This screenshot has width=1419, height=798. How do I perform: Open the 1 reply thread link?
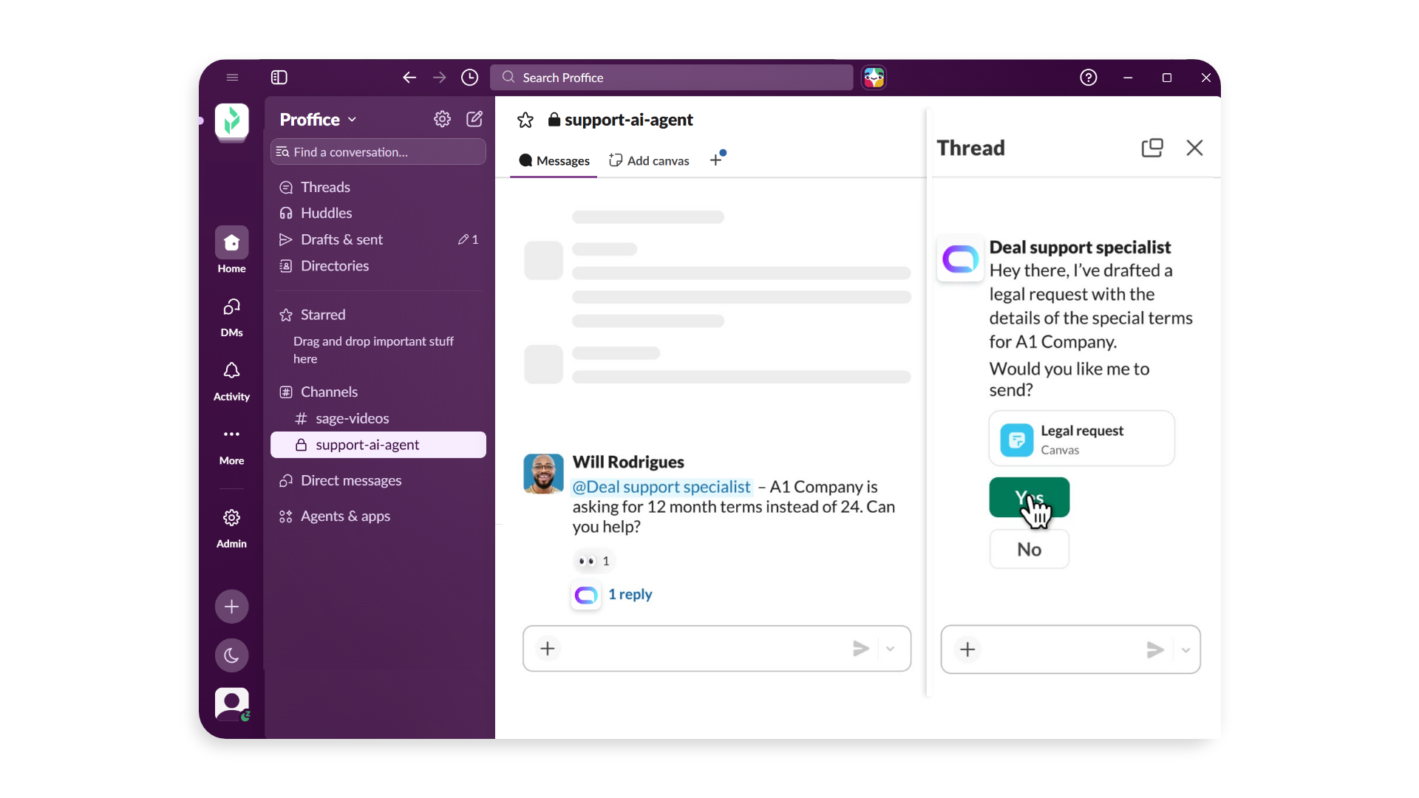click(x=630, y=595)
